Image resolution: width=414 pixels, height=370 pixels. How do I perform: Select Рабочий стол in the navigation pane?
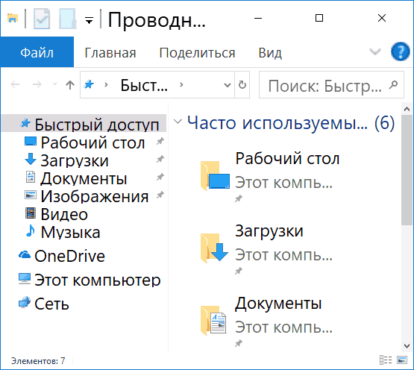92,143
